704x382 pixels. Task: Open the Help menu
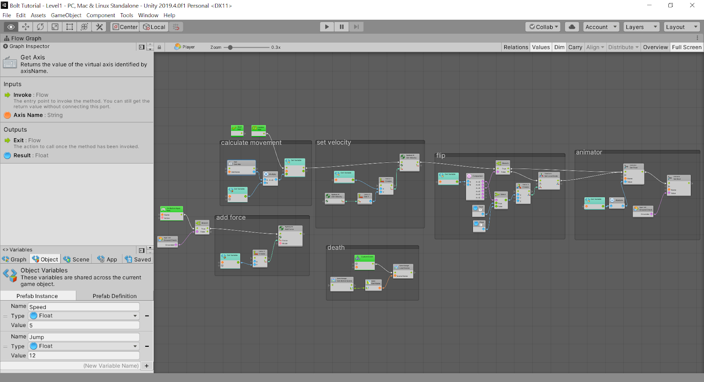169,15
